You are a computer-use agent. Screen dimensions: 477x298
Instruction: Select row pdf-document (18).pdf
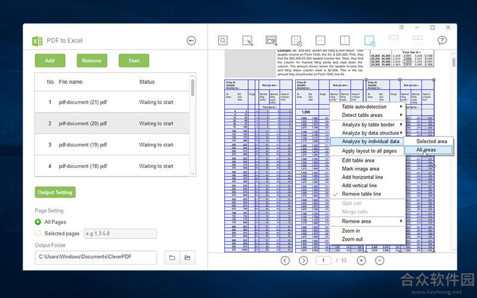coord(112,166)
